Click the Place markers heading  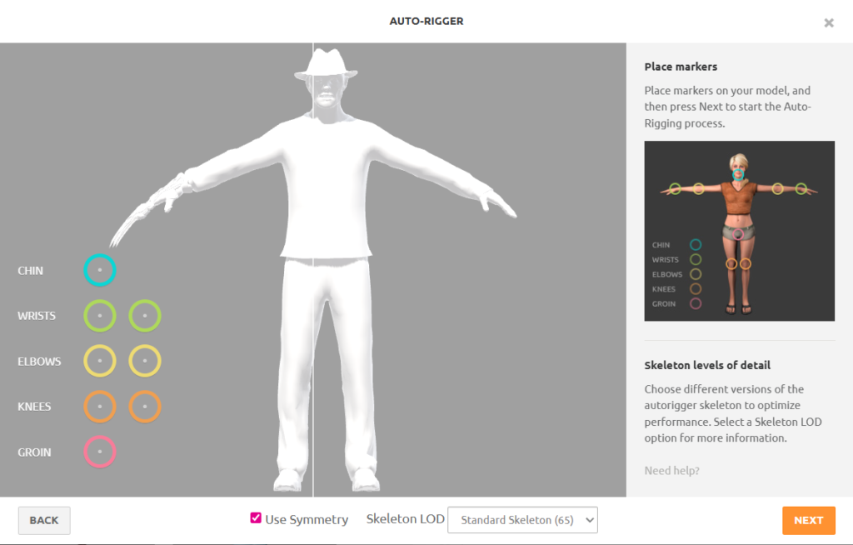pyautogui.click(x=681, y=67)
